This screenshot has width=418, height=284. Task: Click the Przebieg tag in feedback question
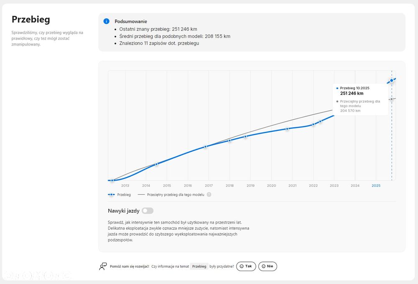tap(199, 266)
